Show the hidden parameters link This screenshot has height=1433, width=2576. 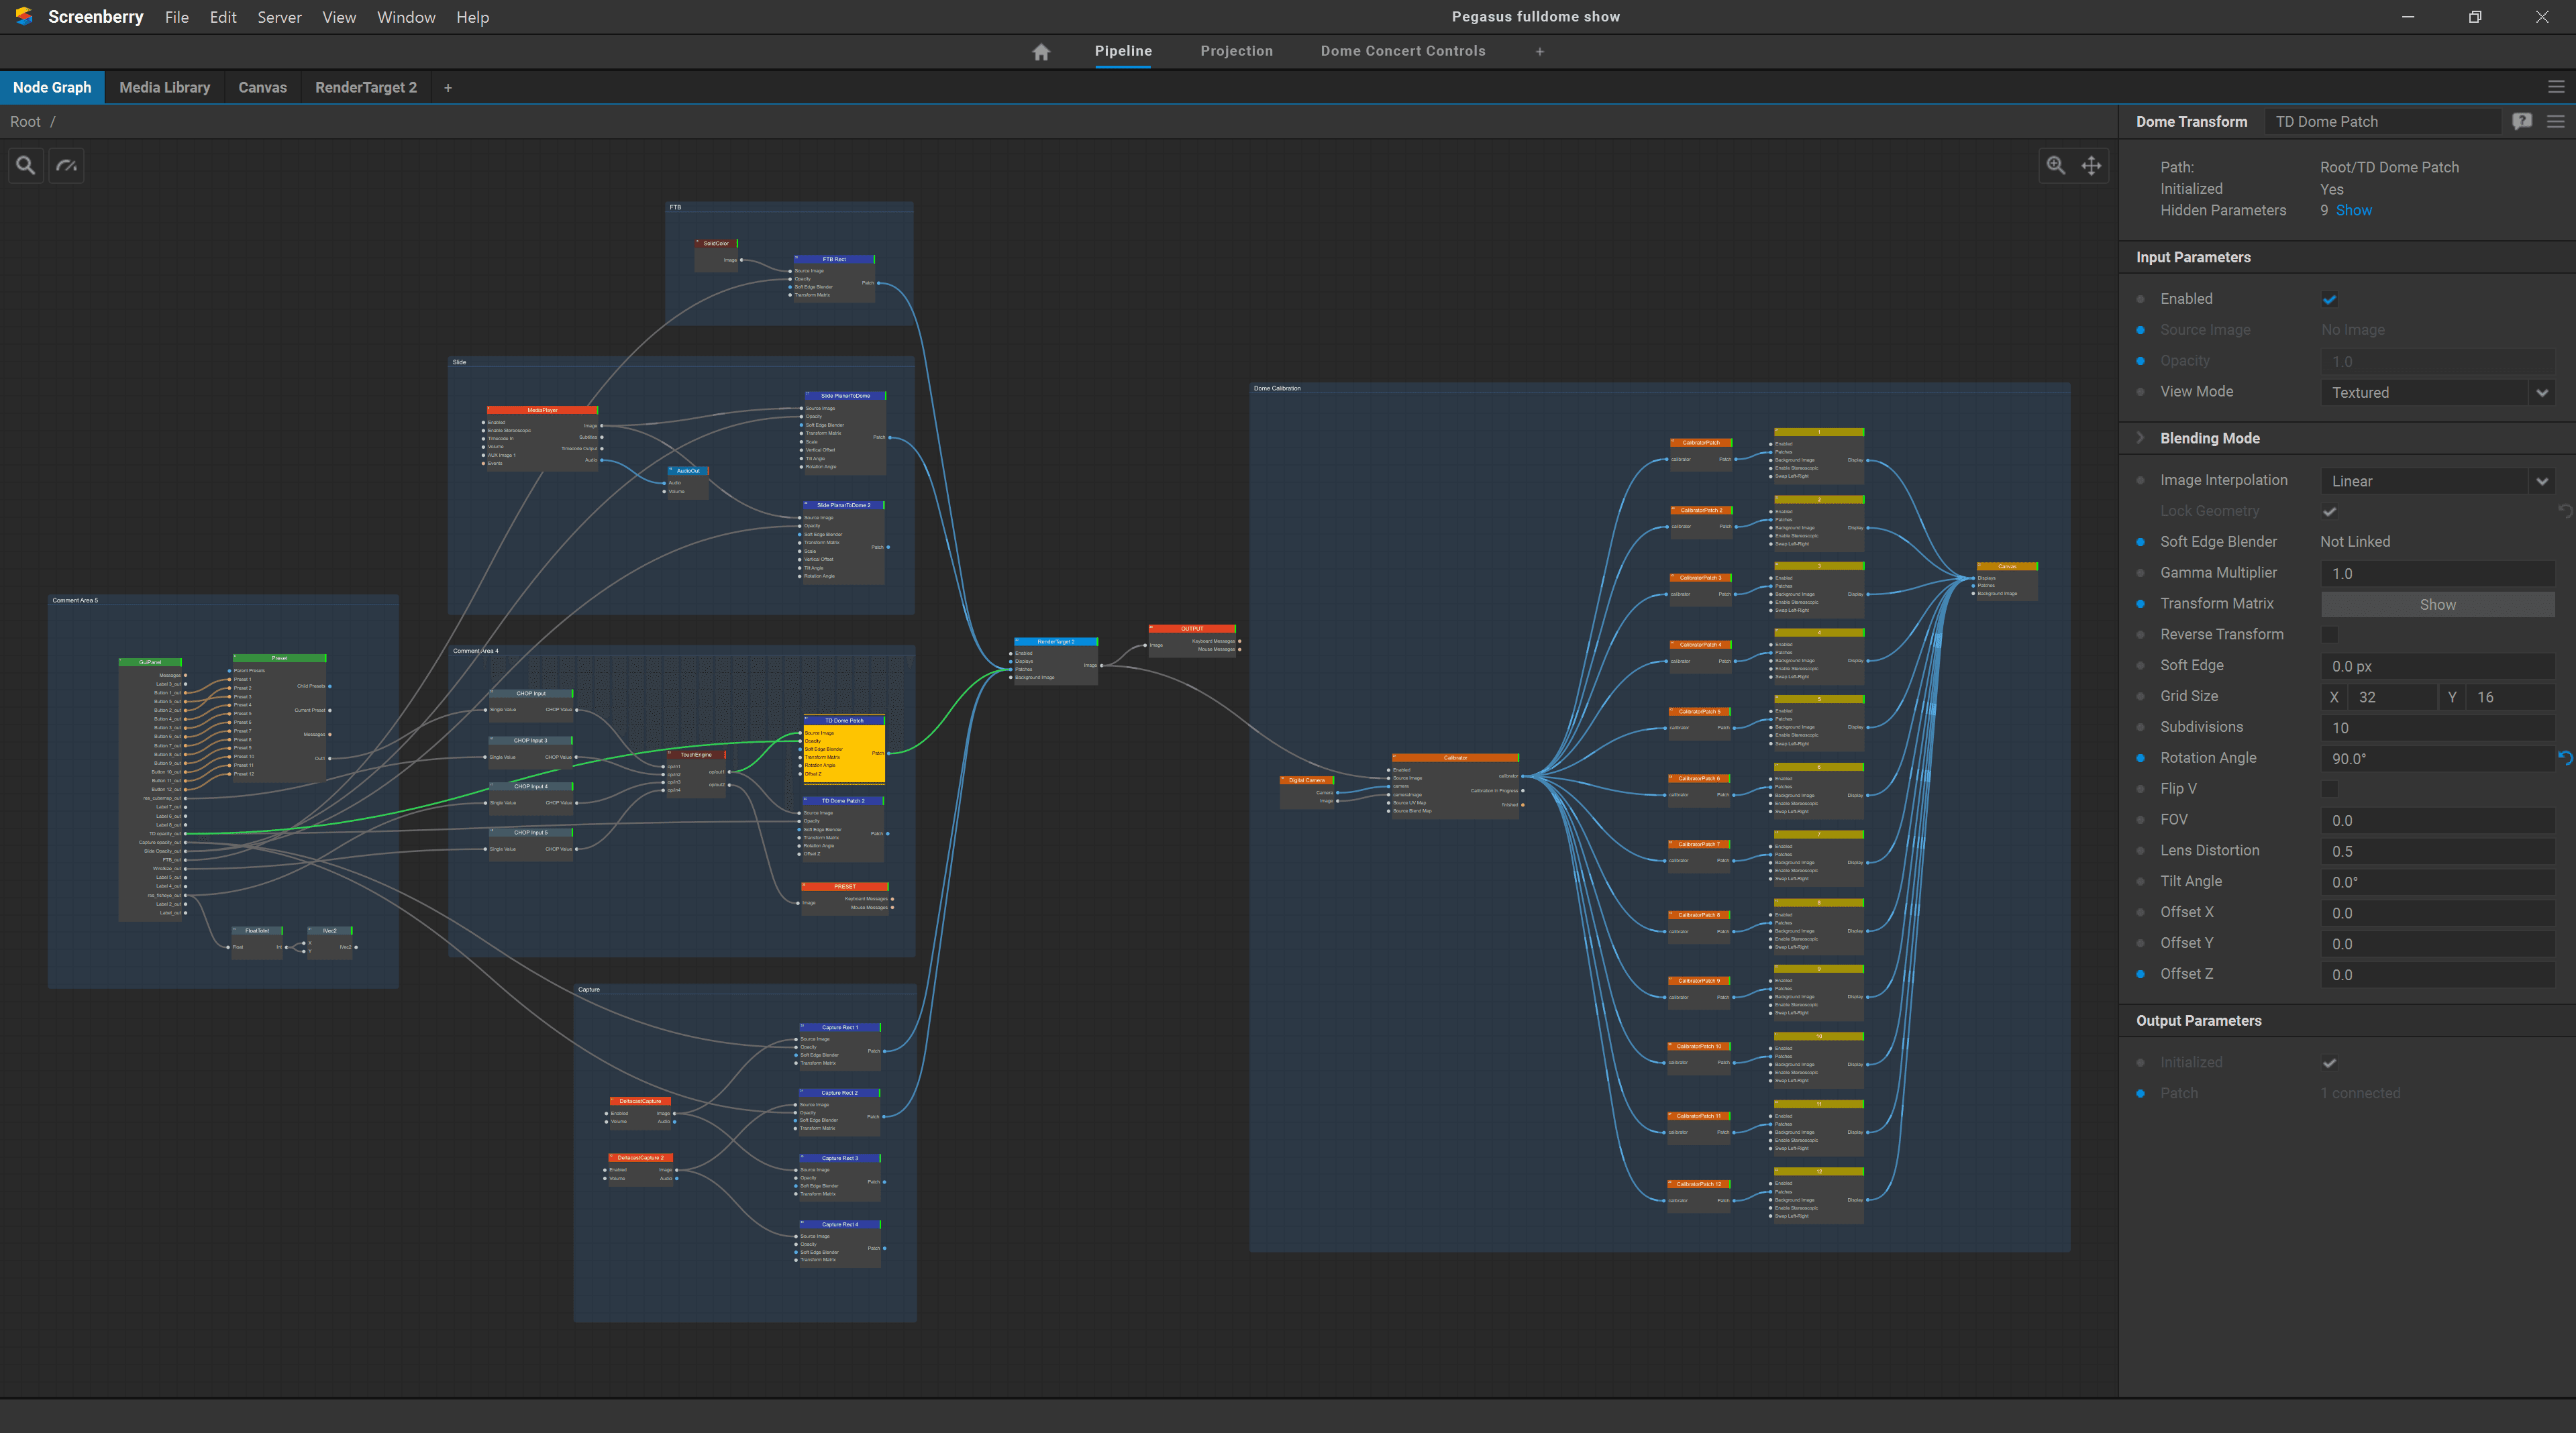2353,210
